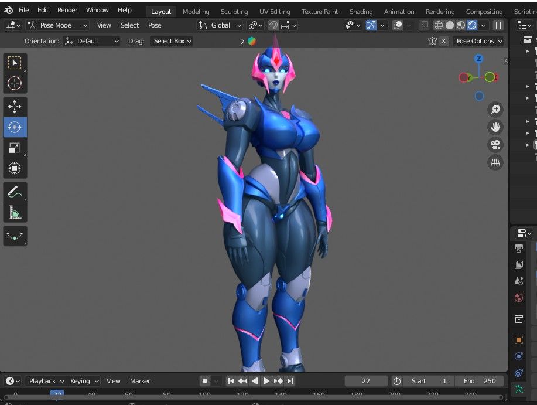Open the Edit menu
Image resolution: width=537 pixels, height=405 pixels.
[43, 11]
